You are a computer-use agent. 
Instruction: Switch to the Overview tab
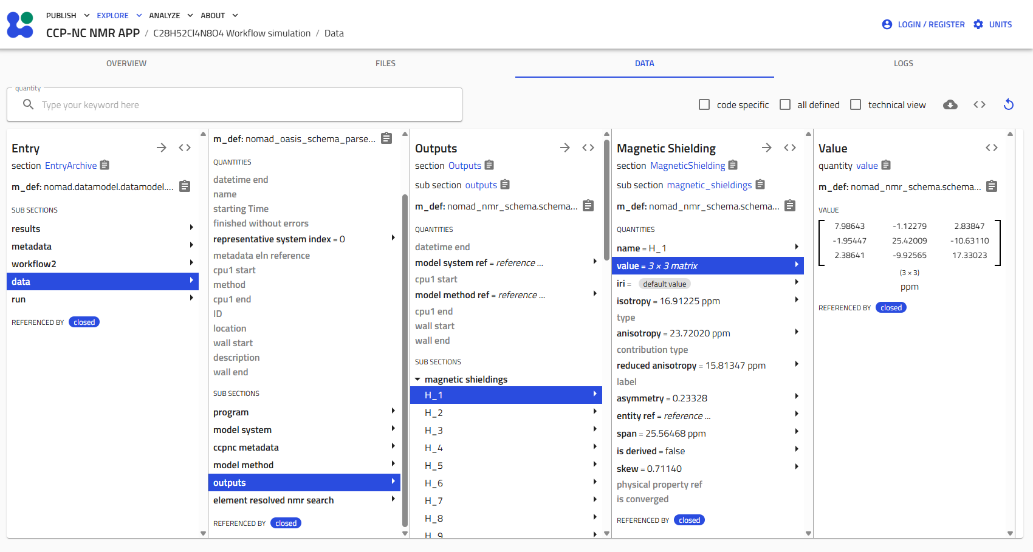click(126, 63)
